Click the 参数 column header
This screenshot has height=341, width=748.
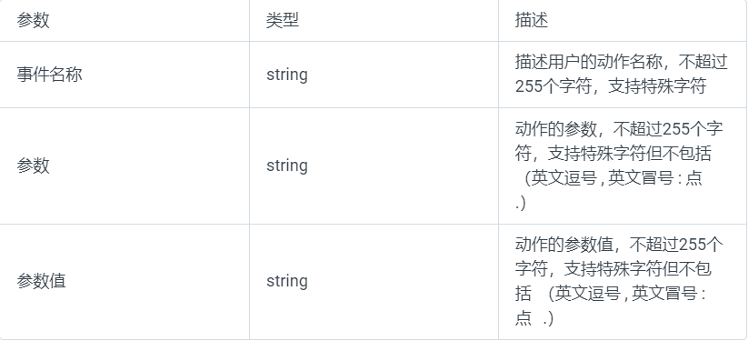33,21
